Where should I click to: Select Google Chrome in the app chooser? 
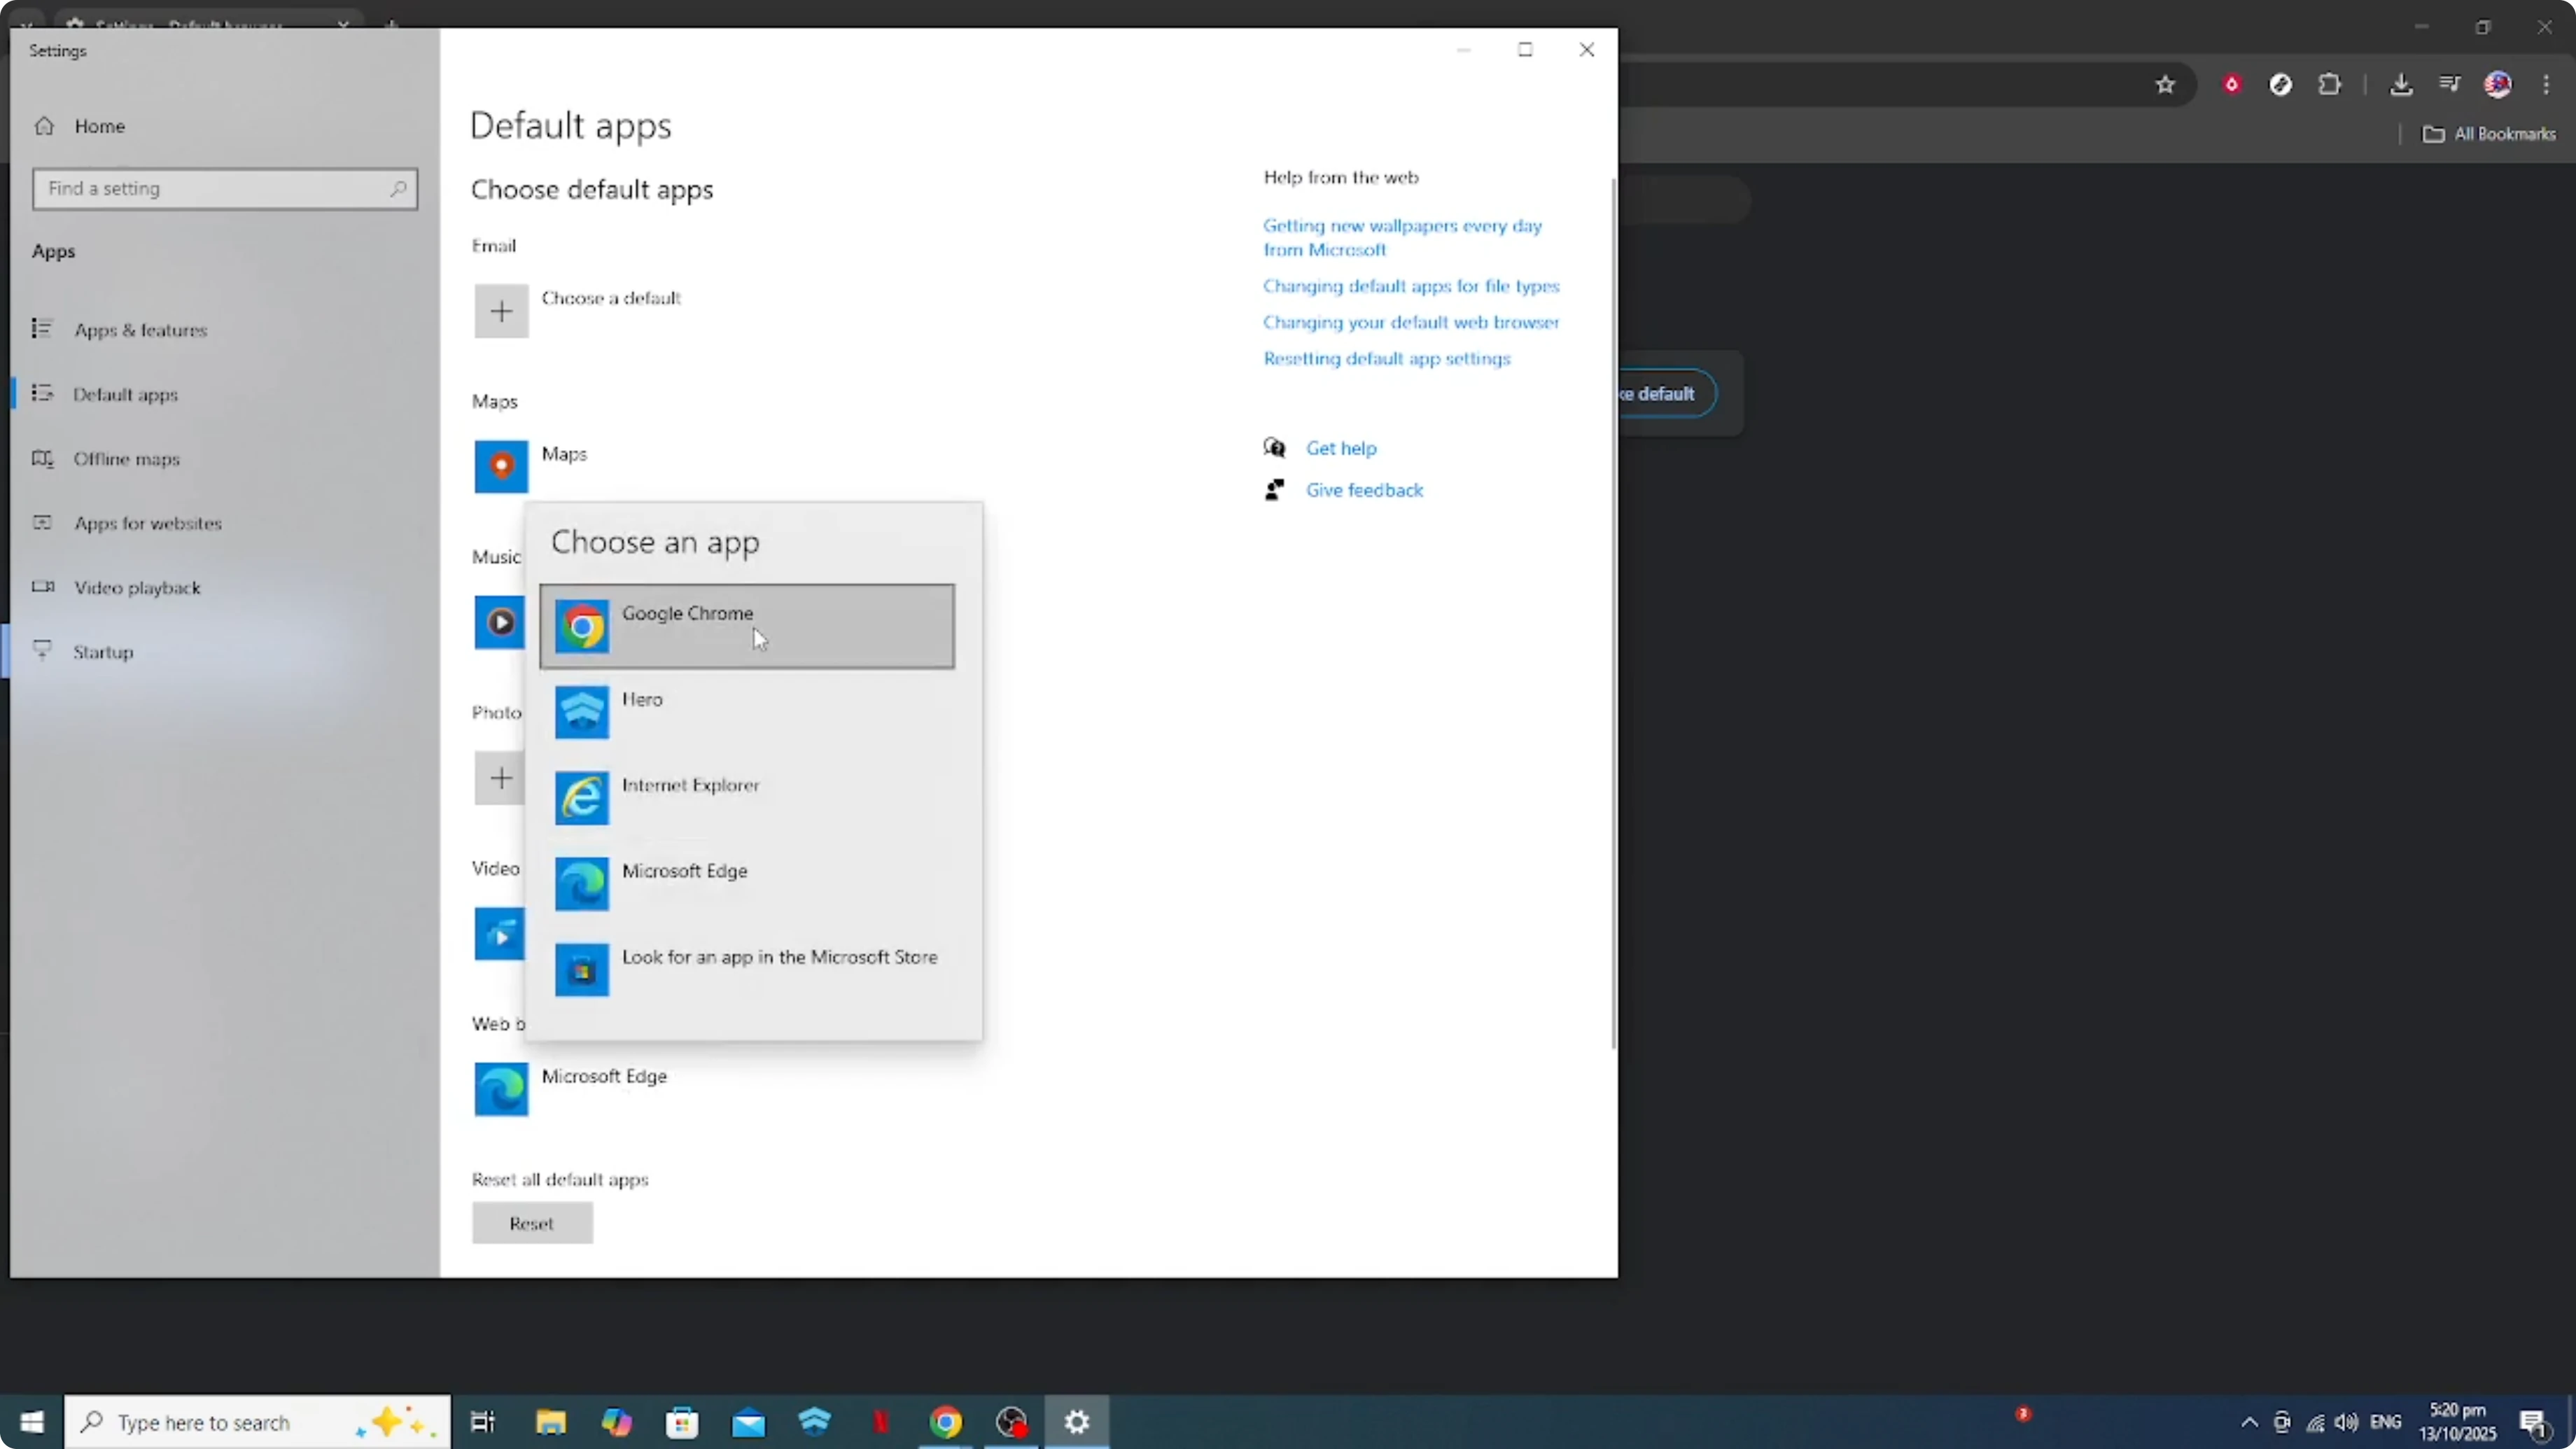pyautogui.click(x=747, y=626)
